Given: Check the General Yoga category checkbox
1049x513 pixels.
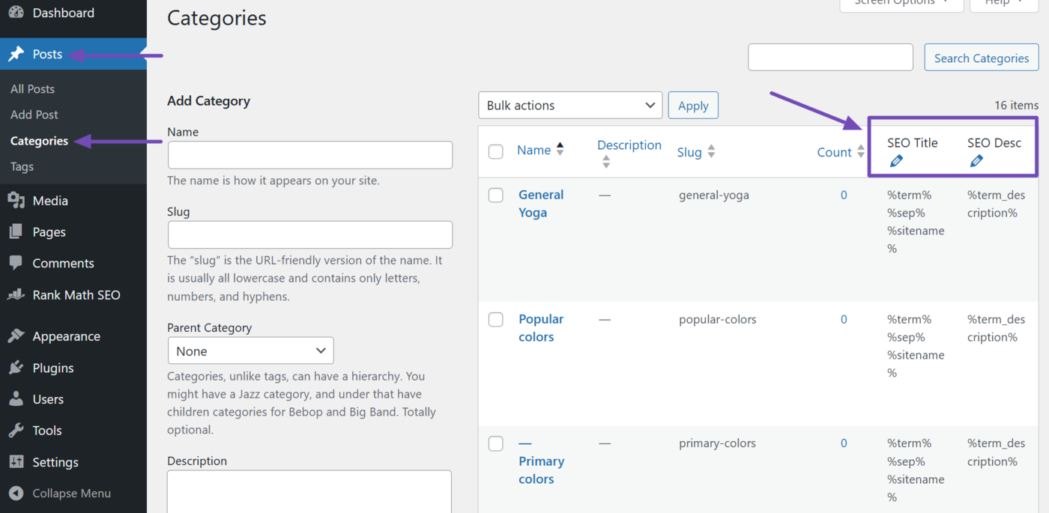Looking at the screenshot, I should [x=496, y=195].
